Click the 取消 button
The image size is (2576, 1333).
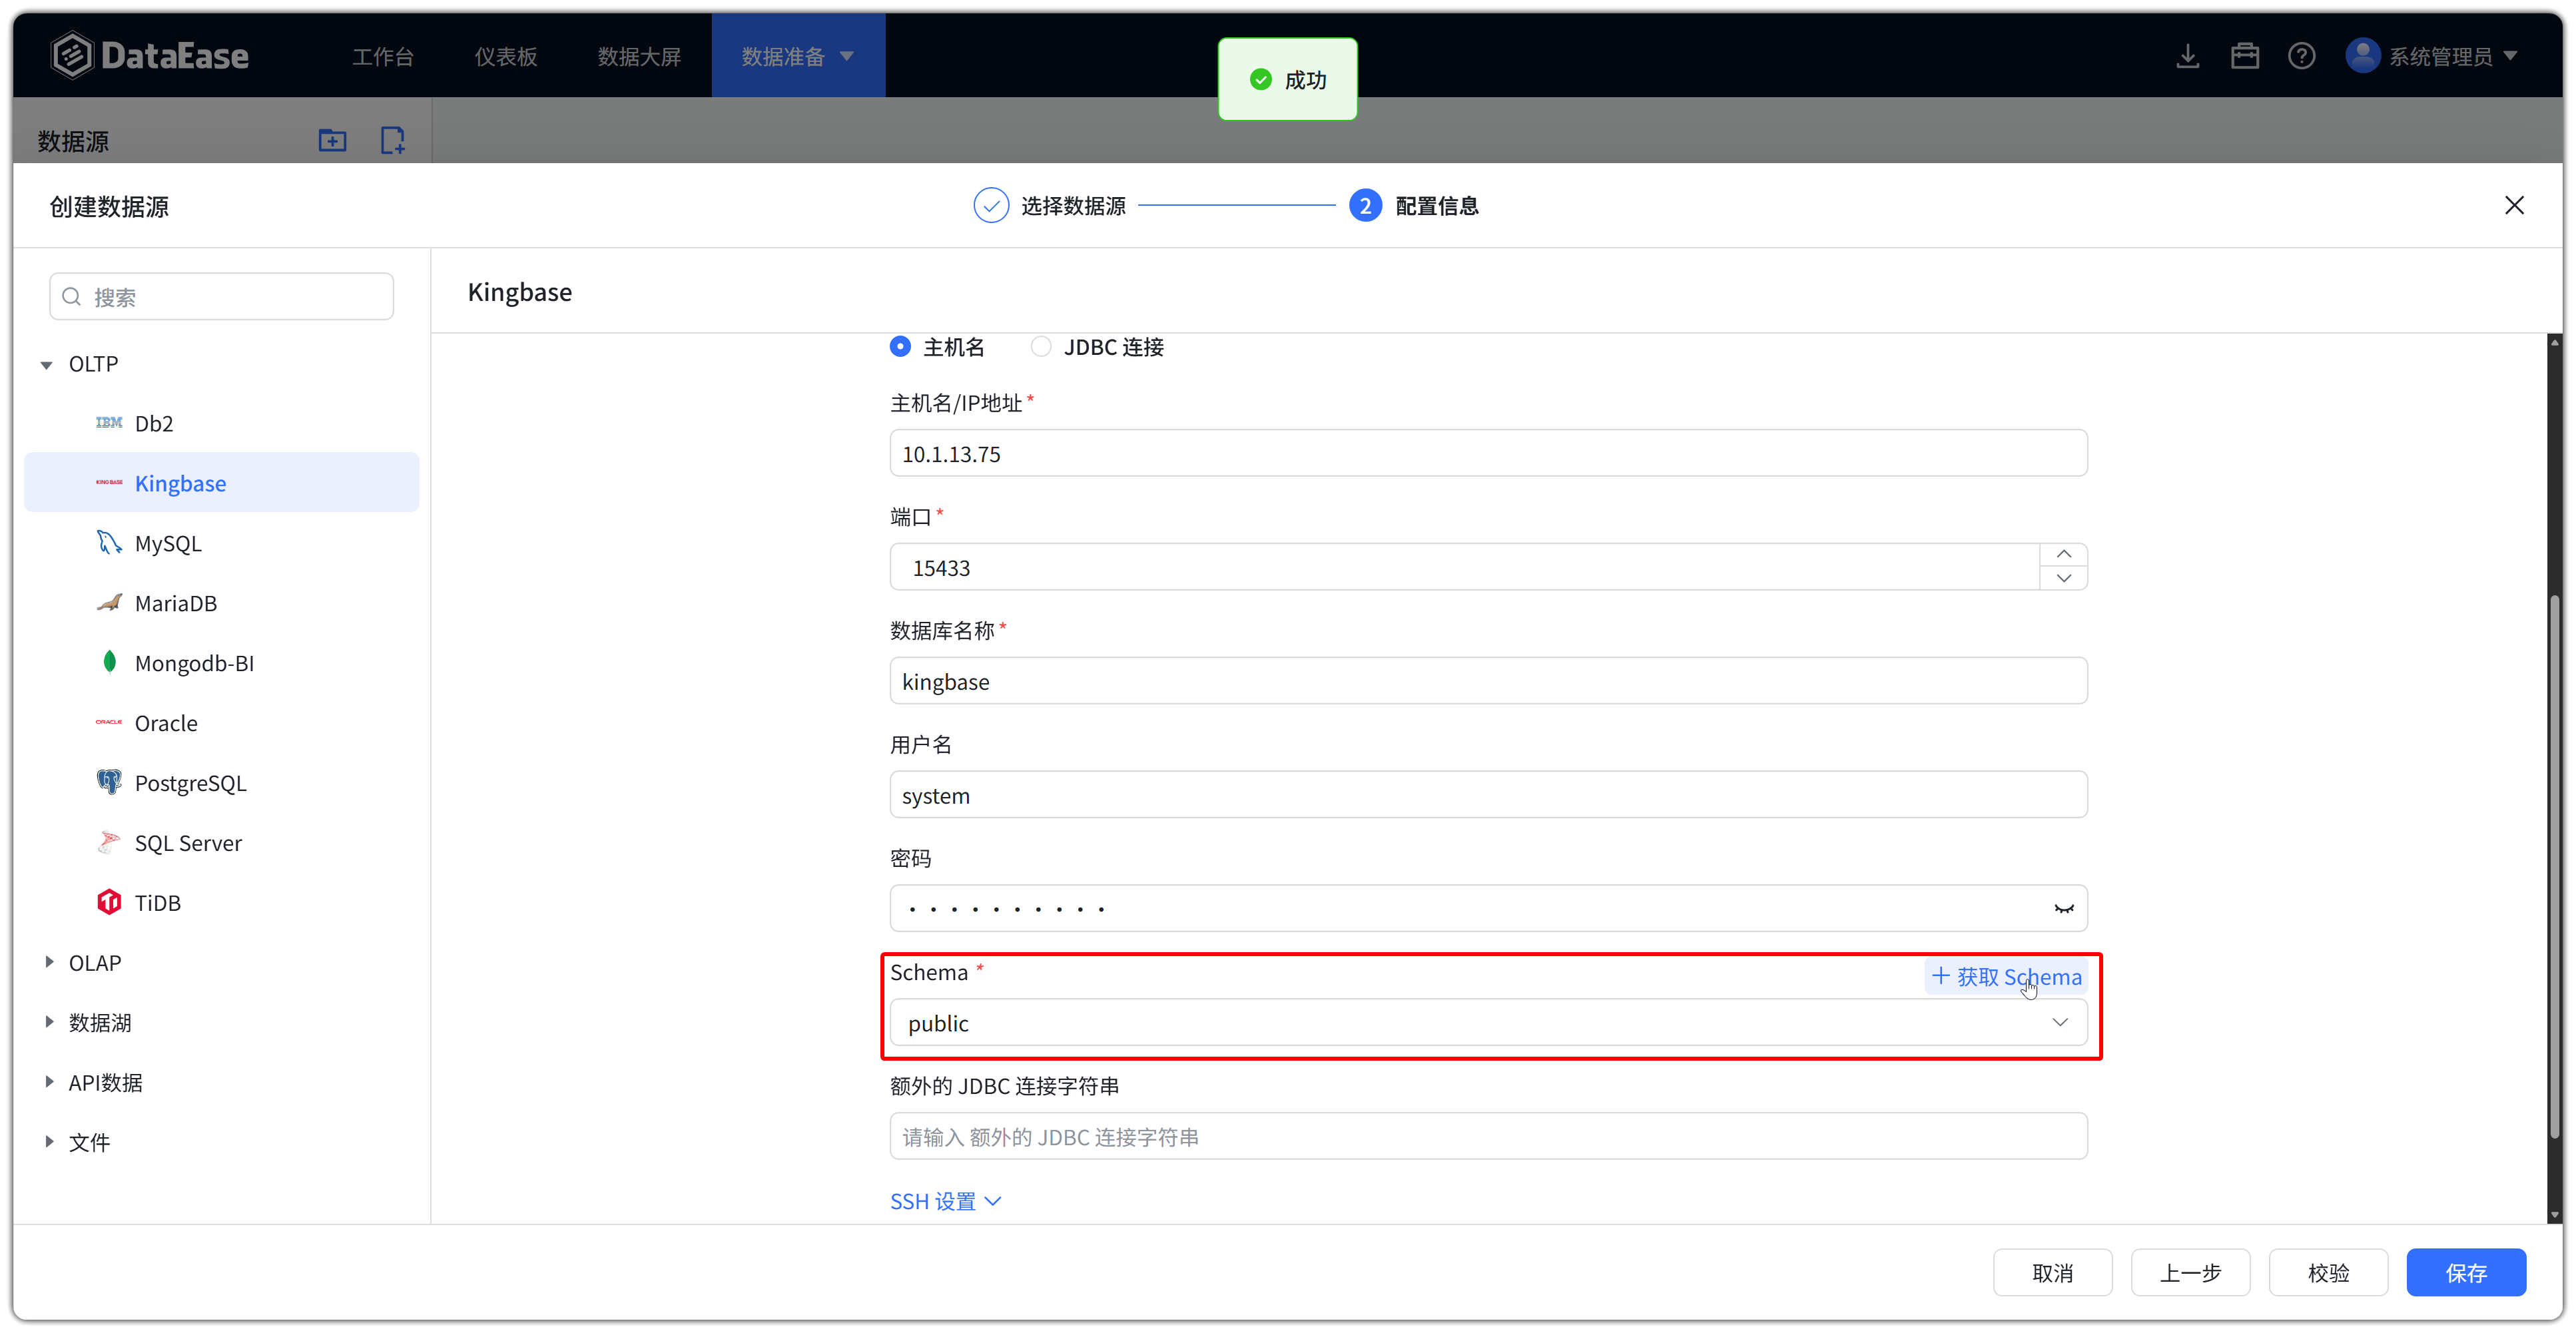[2052, 1272]
